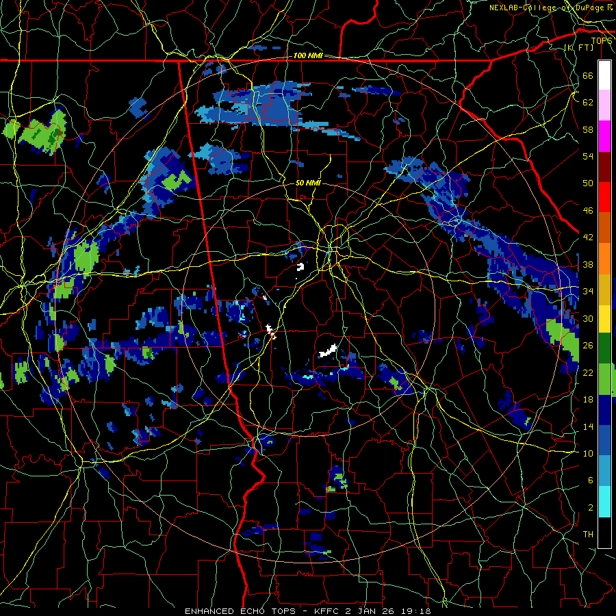Screen dimensions: 616x616
Task: Click the 58 value on the scale
Action: click(588, 129)
